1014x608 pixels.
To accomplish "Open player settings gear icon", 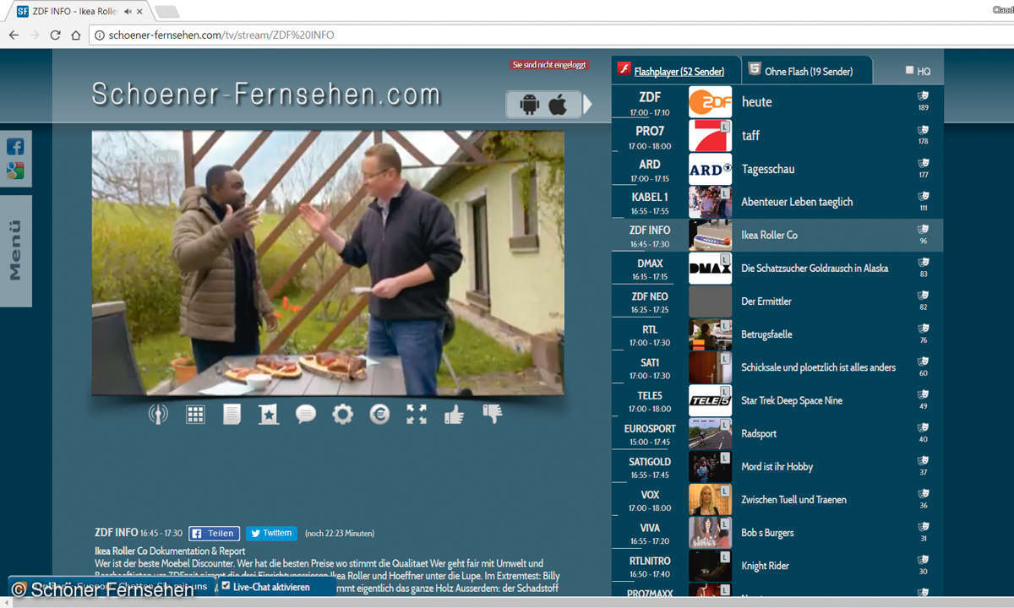I will click(342, 414).
